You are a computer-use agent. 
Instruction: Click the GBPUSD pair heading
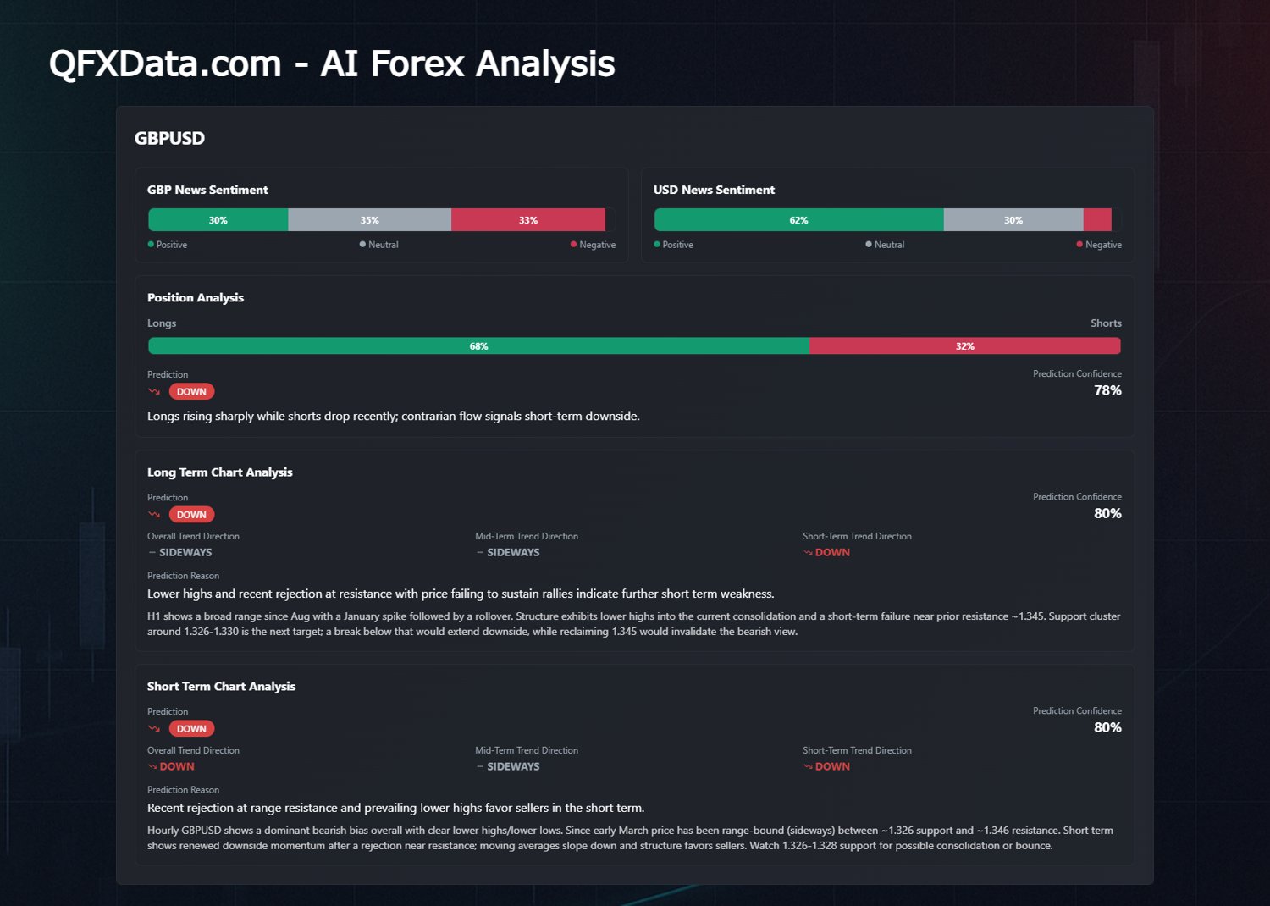[x=169, y=138]
